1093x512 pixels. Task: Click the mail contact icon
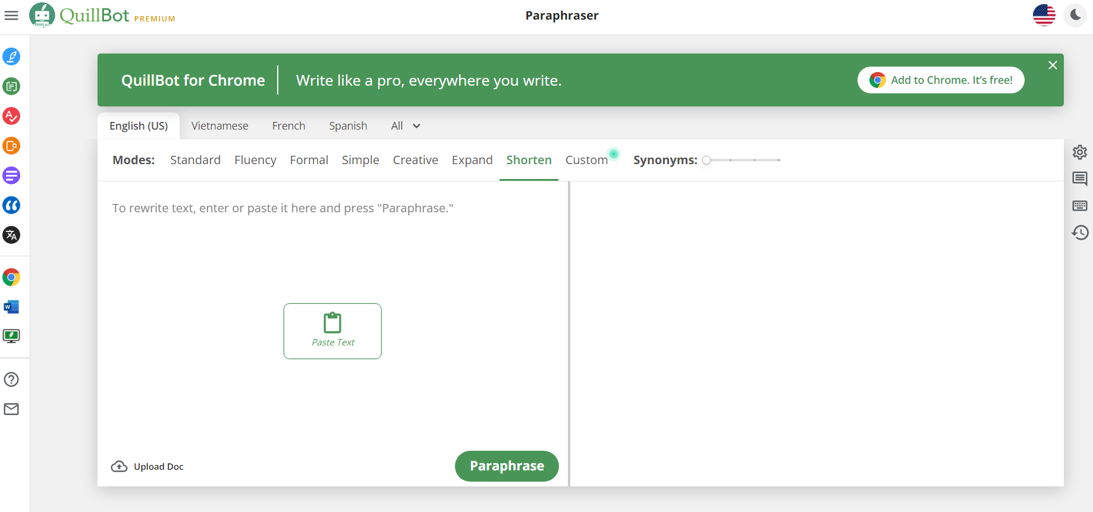tap(11, 409)
